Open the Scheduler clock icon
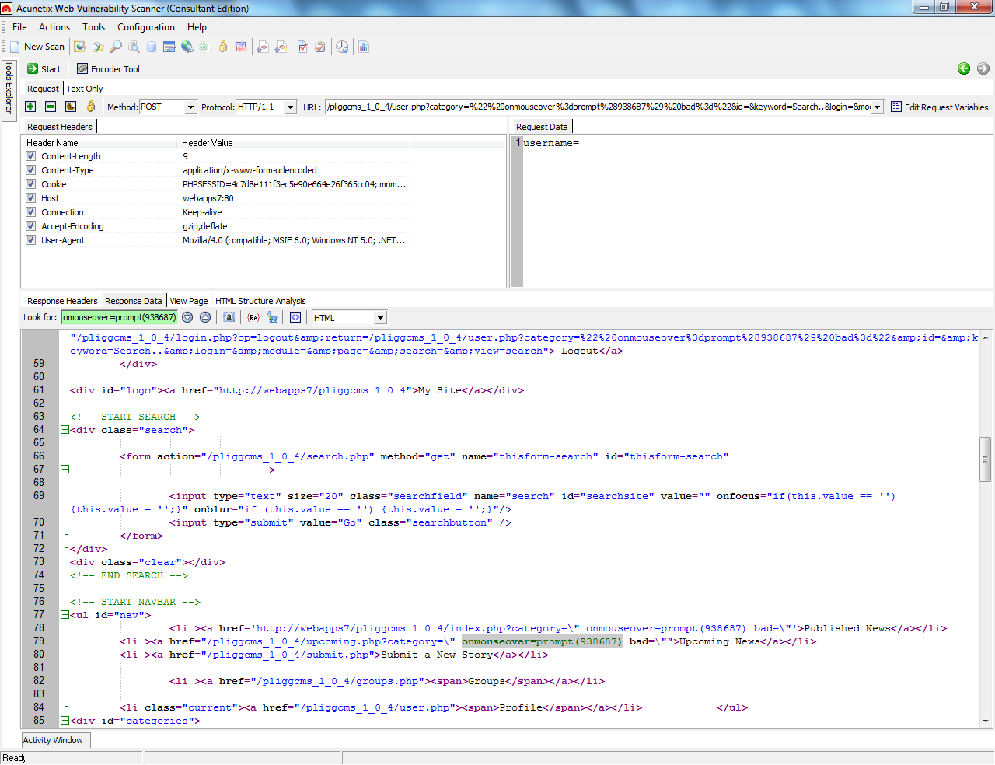Image resolution: width=995 pixels, height=765 pixels. (x=342, y=47)
